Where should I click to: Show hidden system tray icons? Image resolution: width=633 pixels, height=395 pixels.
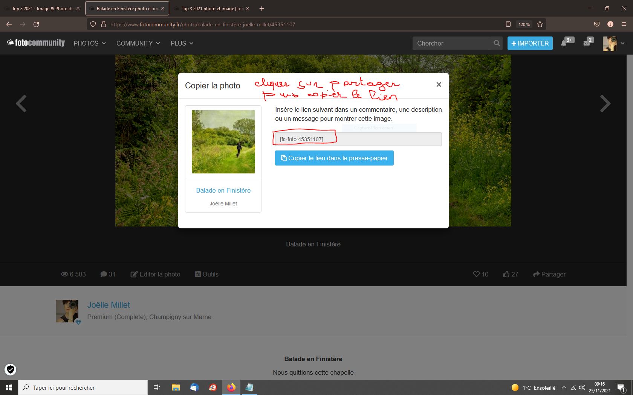click(564, 387)
